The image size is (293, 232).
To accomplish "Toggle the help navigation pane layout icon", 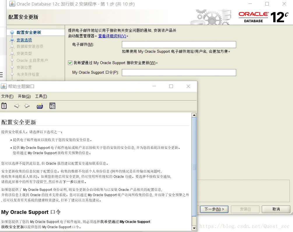I will 52,106.
